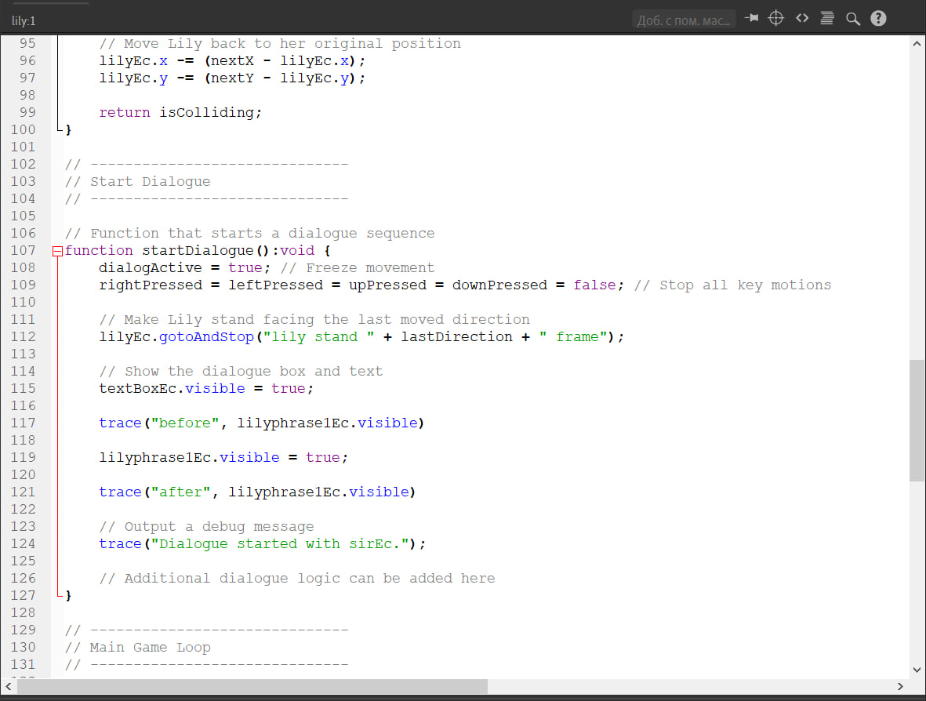This screenshot has height=701, width=926.
Task: Open Help with the question mark icon
Action: pyautogui.click(x=879, y=18)
